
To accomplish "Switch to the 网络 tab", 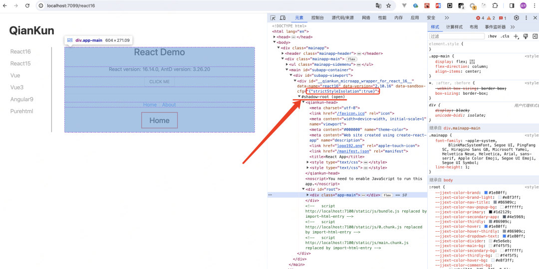I will 366,18.
